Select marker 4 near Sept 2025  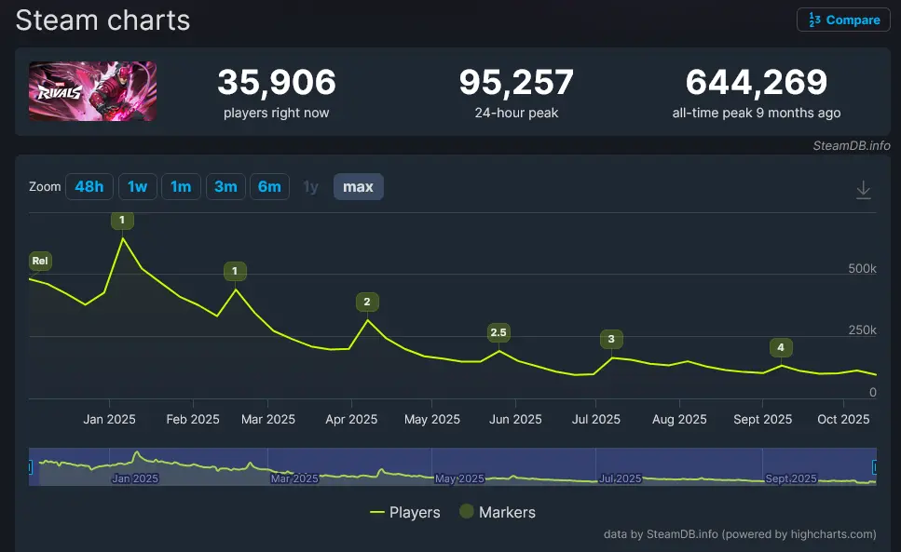781,347
